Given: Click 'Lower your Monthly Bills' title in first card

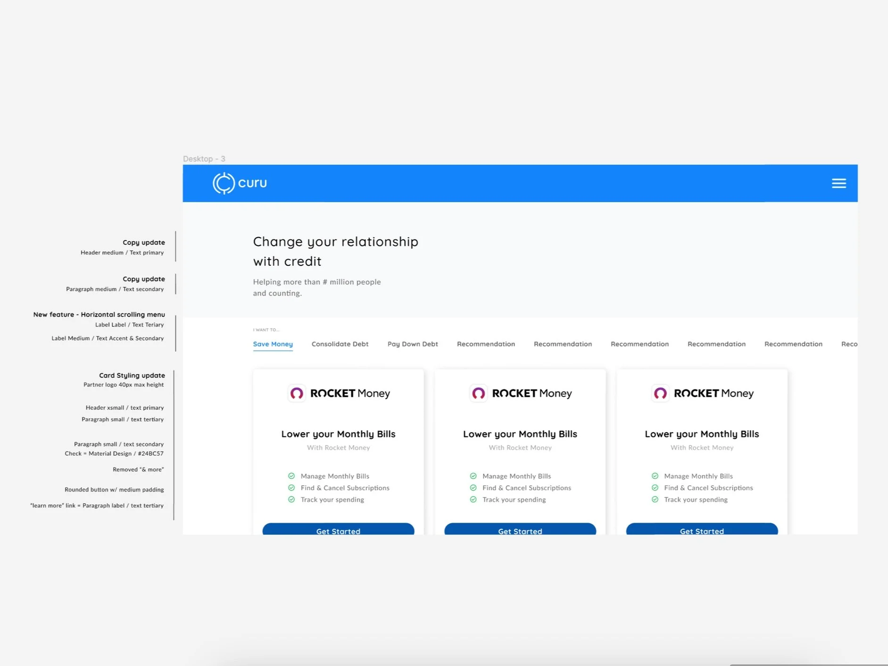Looking at the screenshot, I should (338, 434).
